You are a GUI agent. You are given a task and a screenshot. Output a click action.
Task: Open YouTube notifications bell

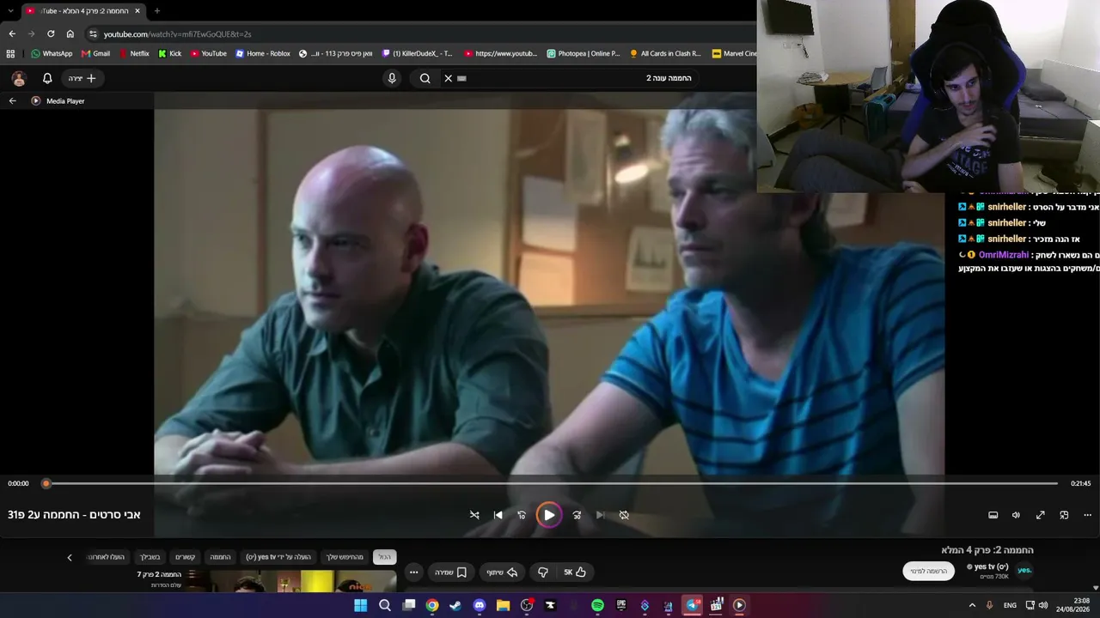click(x=47, y=78)
